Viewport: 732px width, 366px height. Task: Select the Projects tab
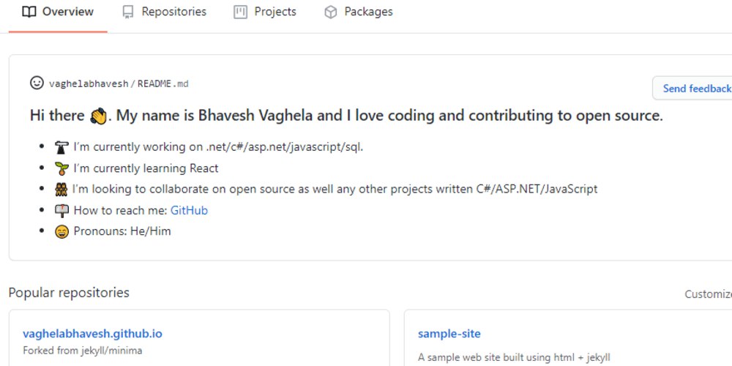click(x=265, y=12)
